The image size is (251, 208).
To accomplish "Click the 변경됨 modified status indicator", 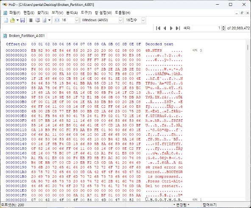I will pos(181,205).
